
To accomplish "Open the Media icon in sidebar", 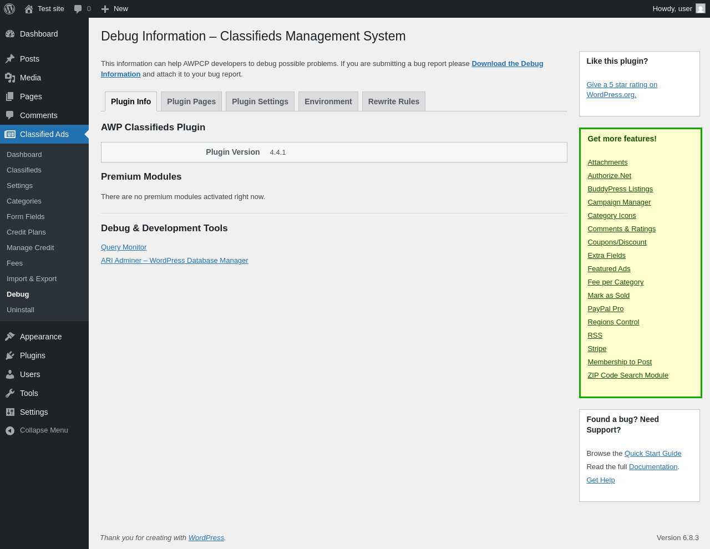I will pyautogui.click(x=10, y=78).
